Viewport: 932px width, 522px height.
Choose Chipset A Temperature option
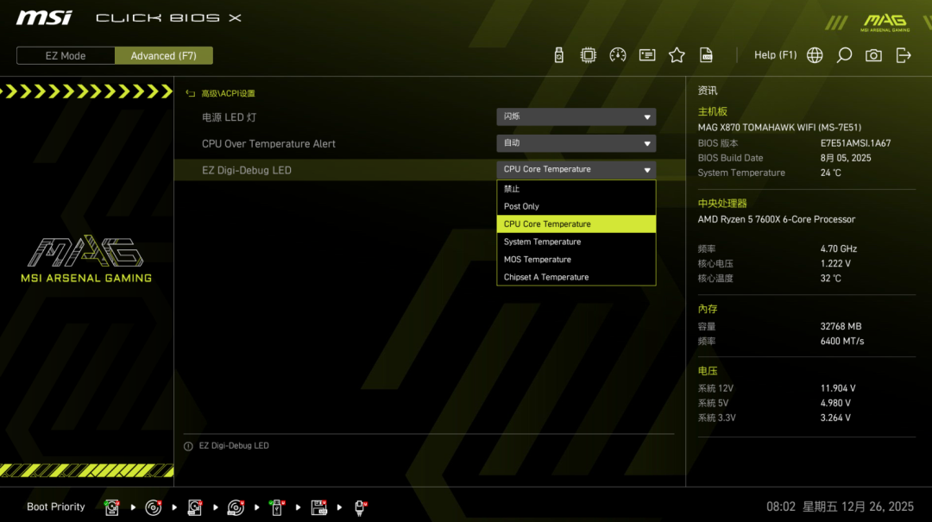click(576, 277)
